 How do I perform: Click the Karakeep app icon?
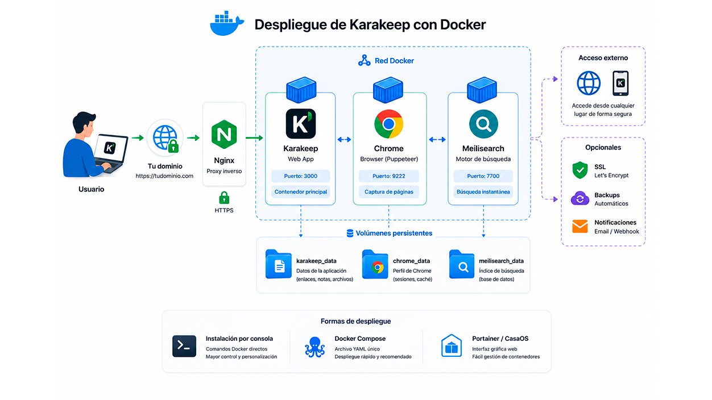point(300,124)
